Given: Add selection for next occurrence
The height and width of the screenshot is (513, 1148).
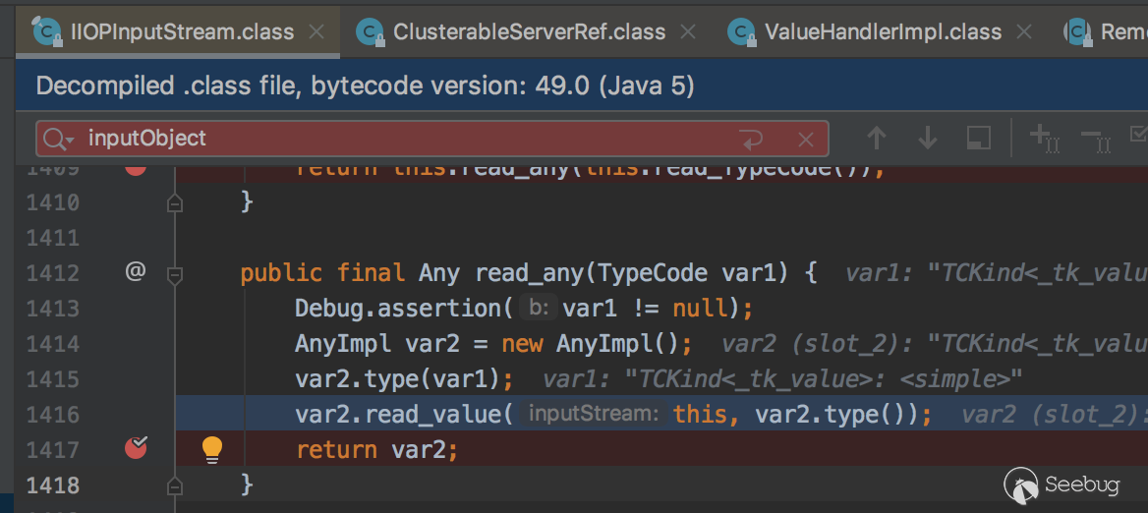Looking at the screenshot, I should point(1043,139).
